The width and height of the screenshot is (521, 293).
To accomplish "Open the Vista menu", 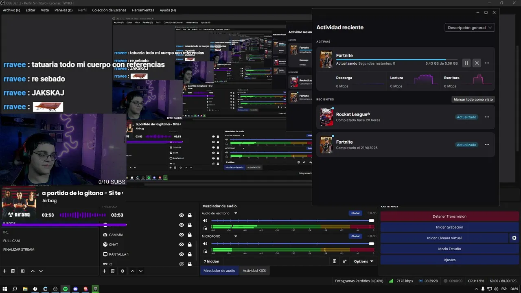I will pos(45,10).
